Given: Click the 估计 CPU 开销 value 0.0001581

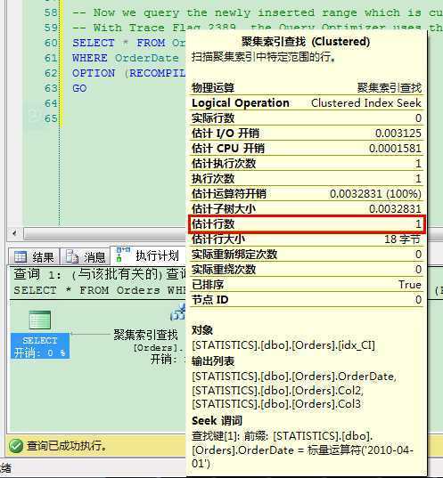Looking at the screenshot, I should [395, 149].
